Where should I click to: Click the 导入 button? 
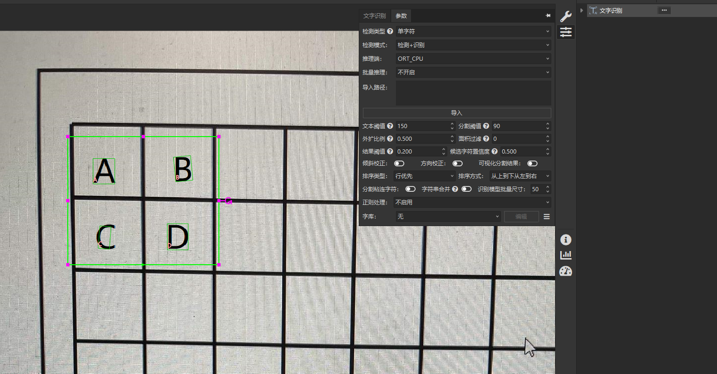[457, 113]
